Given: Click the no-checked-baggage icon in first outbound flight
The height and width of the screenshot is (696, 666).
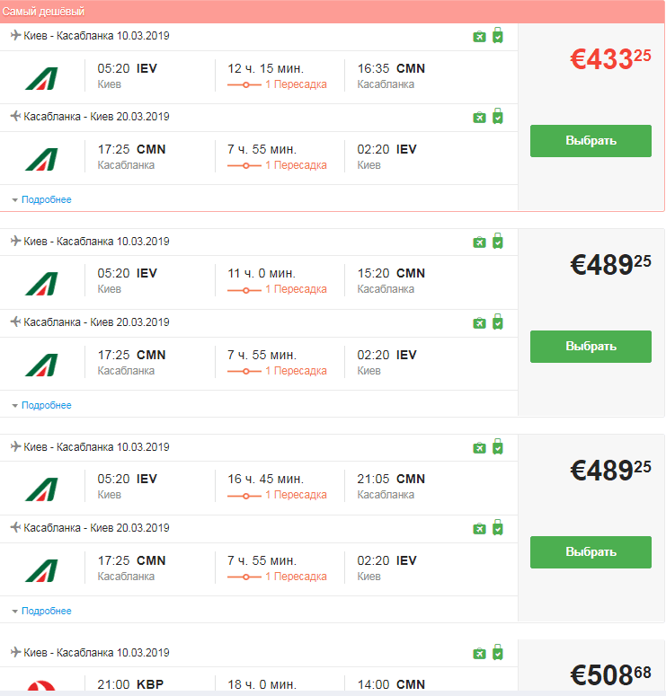Looking at the screenshot, I should tap(479, 37).
